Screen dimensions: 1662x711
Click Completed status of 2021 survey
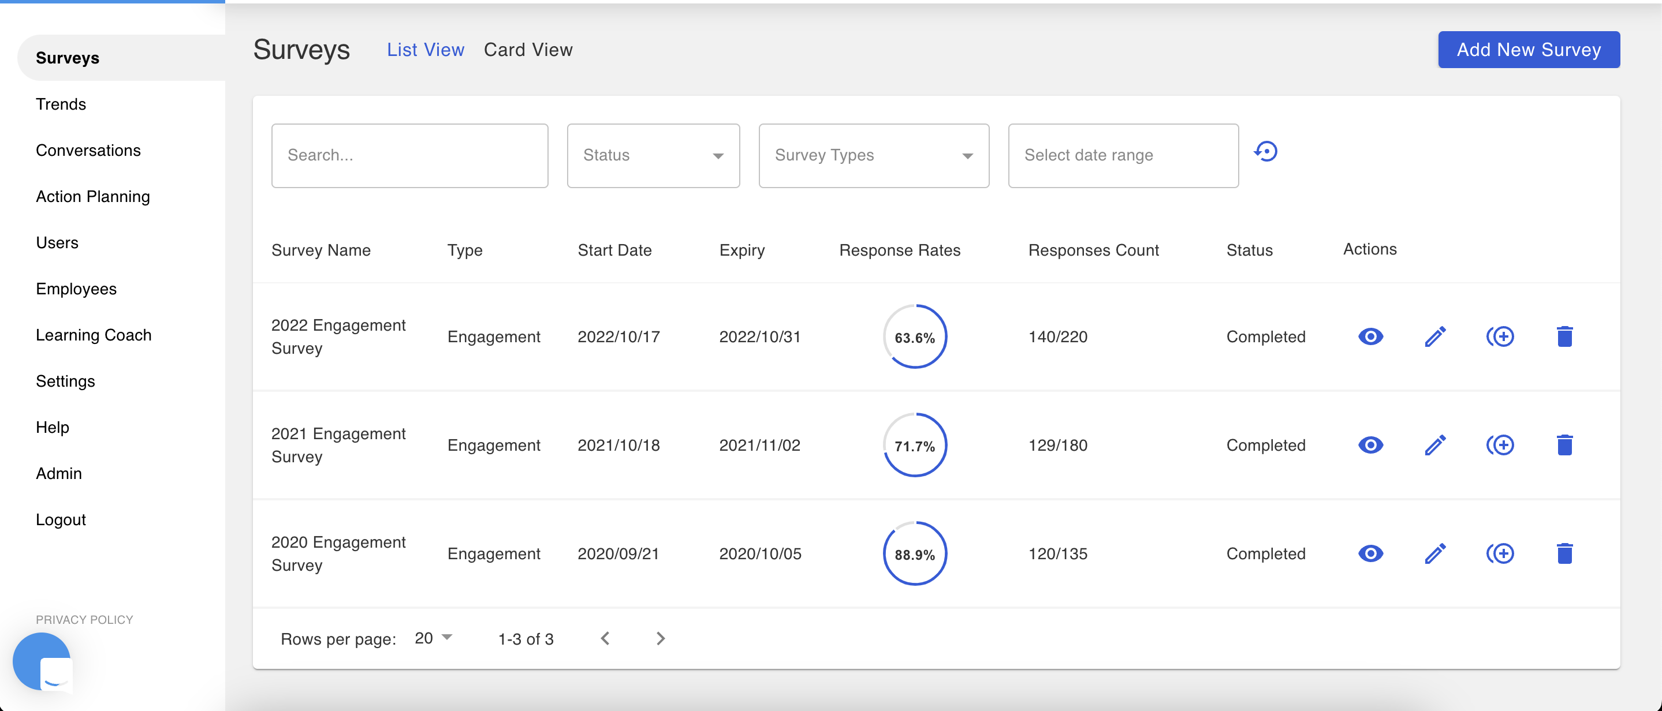1265,445
